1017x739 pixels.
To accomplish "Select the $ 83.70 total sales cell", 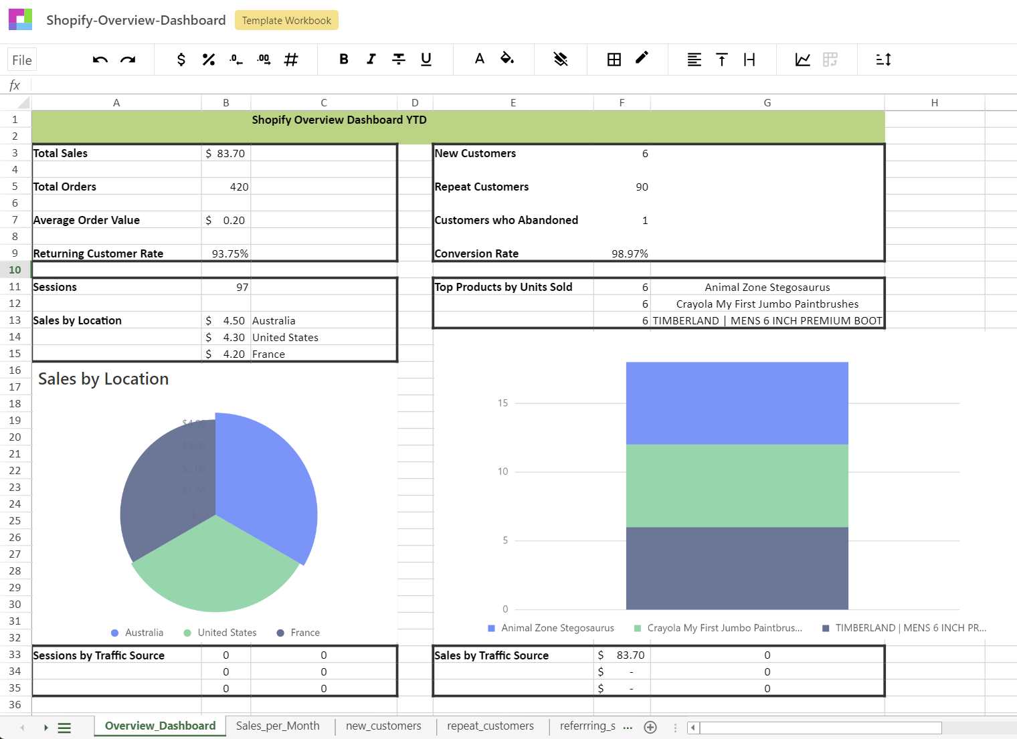I will click(226, 153).
